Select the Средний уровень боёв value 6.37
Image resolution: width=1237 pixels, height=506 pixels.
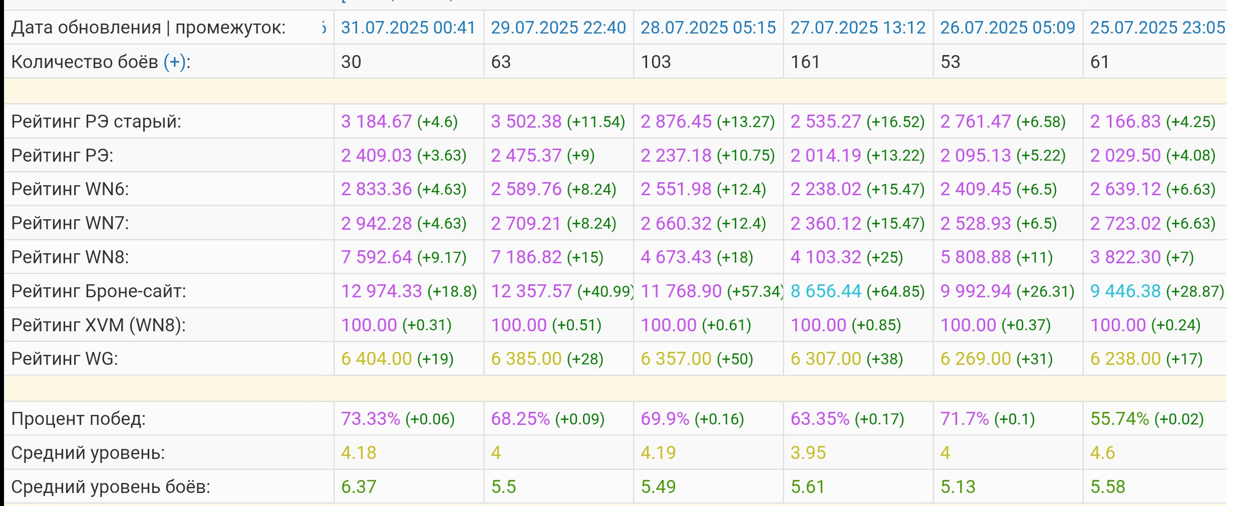[358, 487]
